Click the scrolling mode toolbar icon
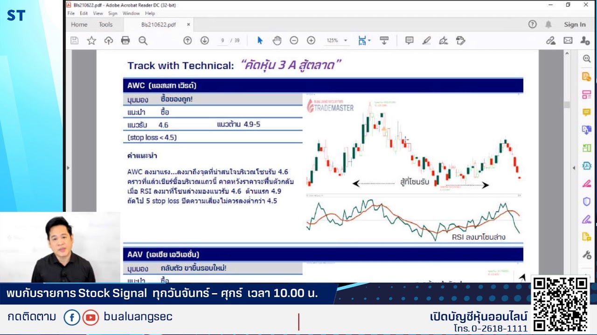597x335 pixels. (x=384, y=40)
